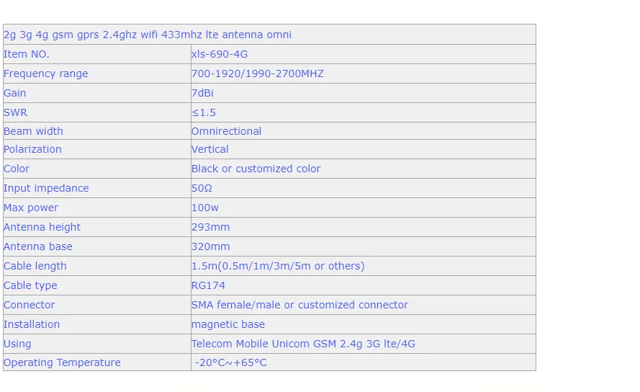This screenshot has width=640, height=392.
Task: Click the table title '2g 3g 4g gsm gprs' row
Action: pyautogui.click(x=269, y=35)
